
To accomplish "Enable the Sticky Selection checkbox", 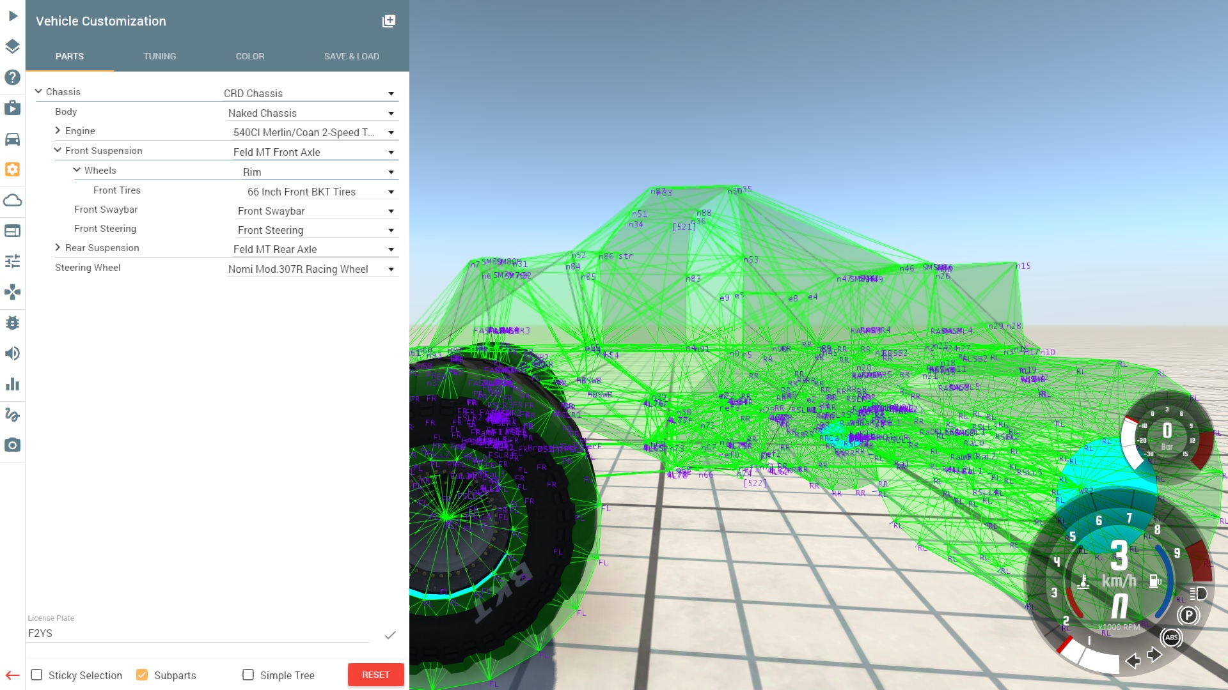I will pos(36,675).
